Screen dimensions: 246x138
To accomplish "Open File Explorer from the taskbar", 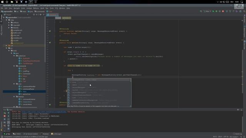I will tap(12, 2).
